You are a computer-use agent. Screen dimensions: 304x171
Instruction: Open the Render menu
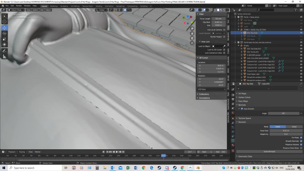pyautogui.click(x=19, y=6)
